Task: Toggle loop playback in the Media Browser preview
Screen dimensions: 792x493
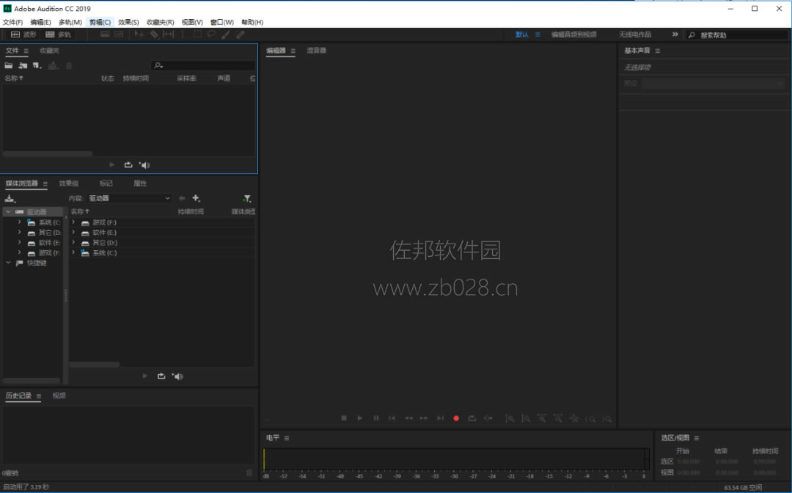Action: tap(161, 376)
